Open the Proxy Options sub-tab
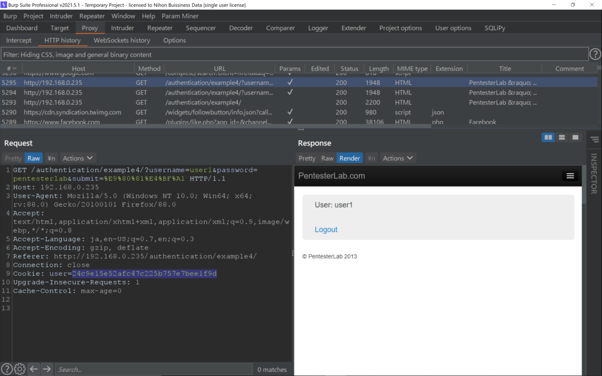 pyautogui.click(x=175, y=40)
